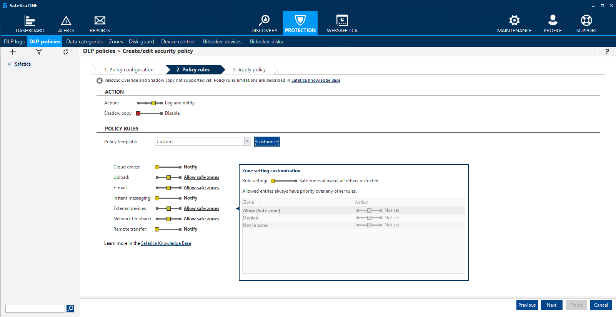The image size is (616, 317).
Task: Open Device control tab
Action: pos(178,41)
